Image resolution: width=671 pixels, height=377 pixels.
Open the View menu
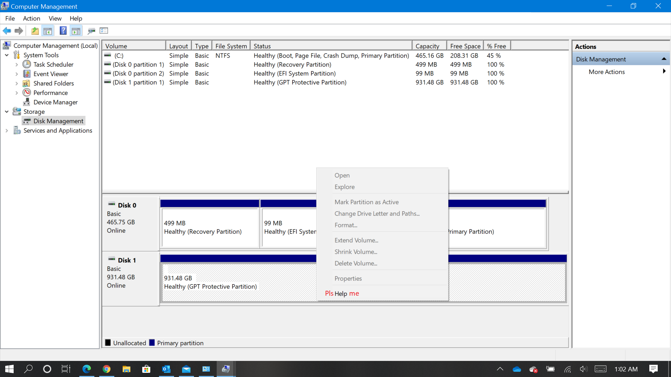pos(55,18)
